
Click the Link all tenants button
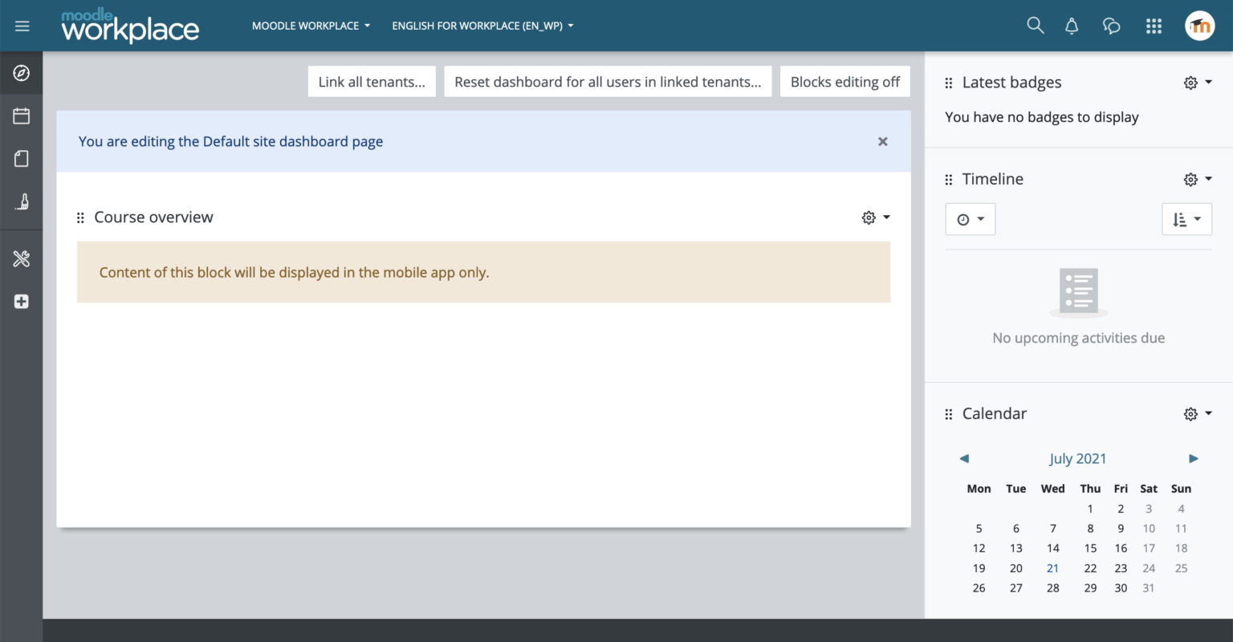point(372,81)
